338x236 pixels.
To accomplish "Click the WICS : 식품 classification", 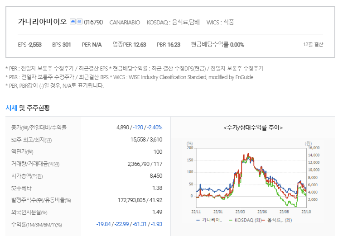I will [x=220, y=22].
